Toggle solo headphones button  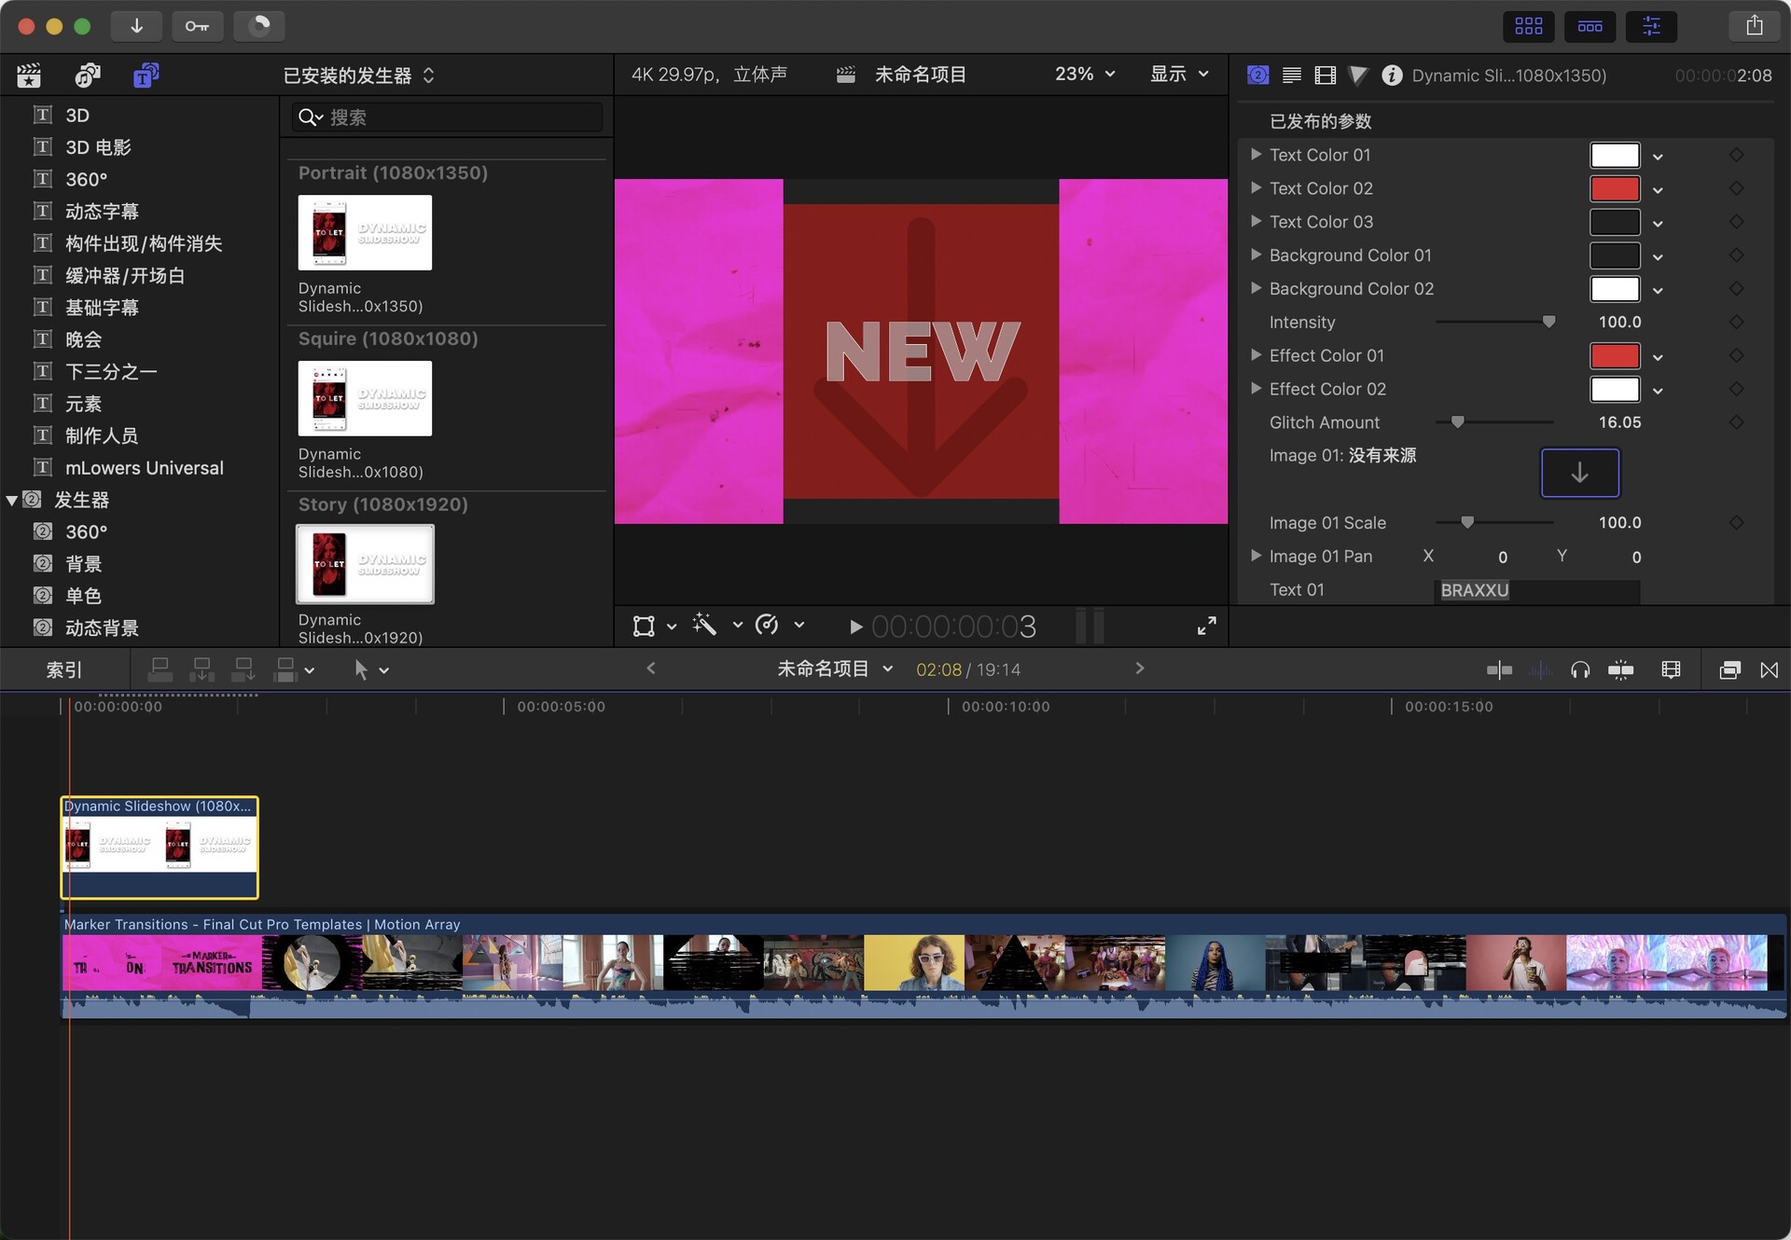1579,670
